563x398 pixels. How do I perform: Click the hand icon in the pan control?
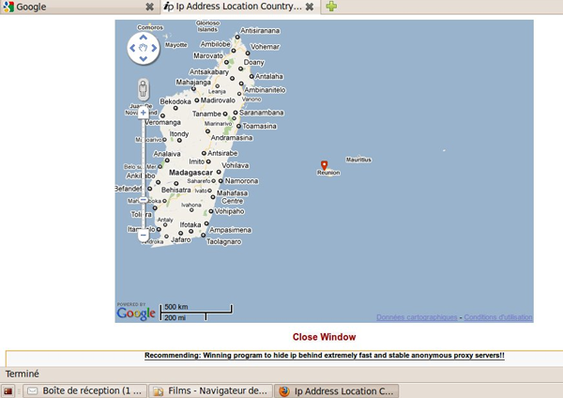pyautogui.click(x=144, y=48)
